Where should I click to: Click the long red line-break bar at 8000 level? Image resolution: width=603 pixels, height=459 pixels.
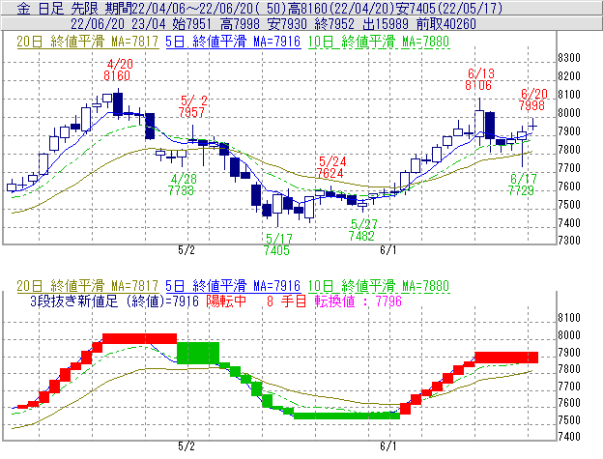[139, 338]
